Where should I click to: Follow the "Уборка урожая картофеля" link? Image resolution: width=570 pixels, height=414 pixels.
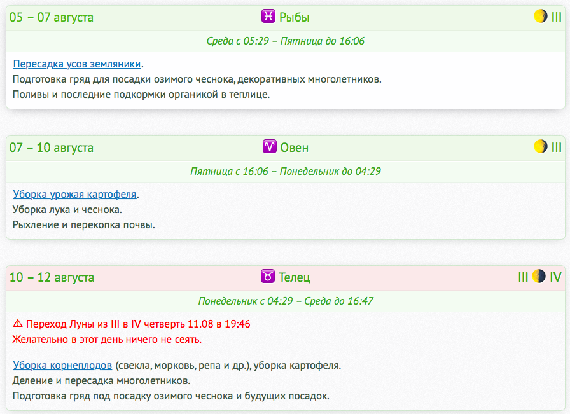(x=75, y=195)
